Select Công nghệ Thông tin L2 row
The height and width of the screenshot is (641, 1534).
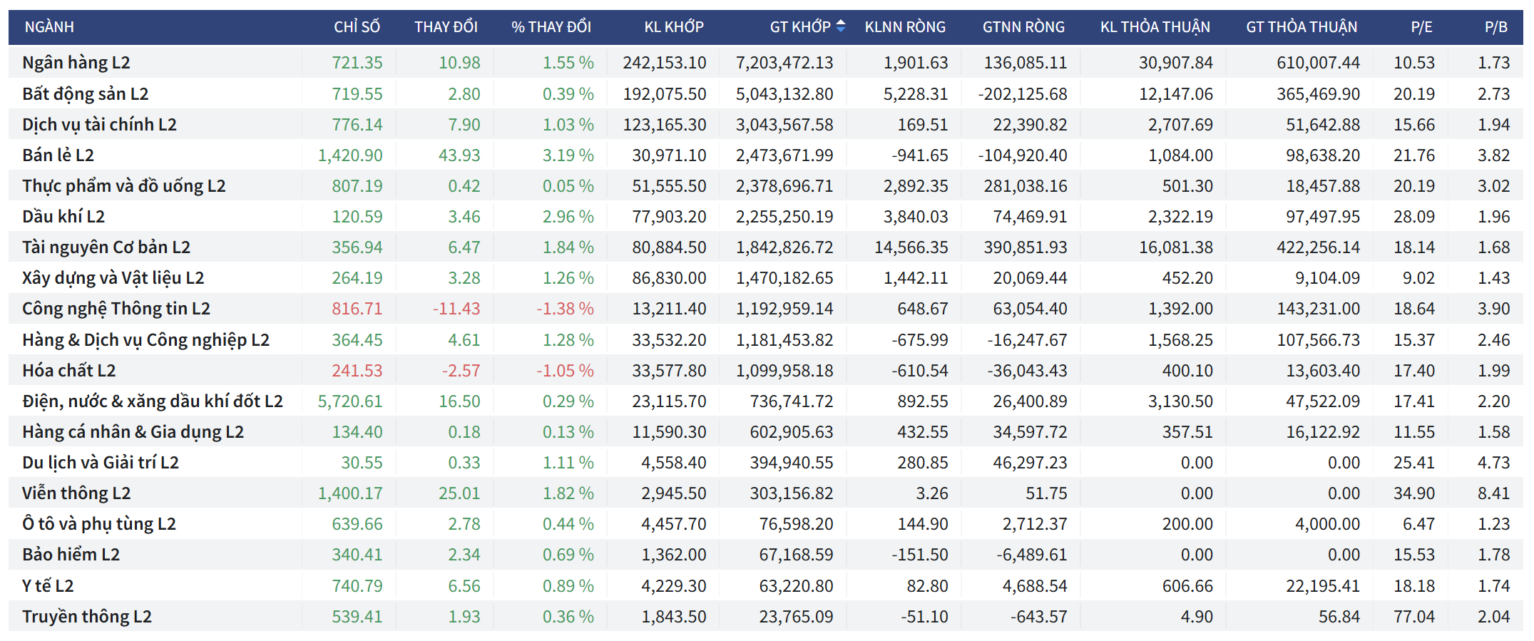click(116, 309)
